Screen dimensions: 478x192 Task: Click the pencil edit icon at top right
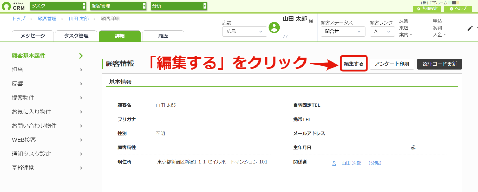(x=470, y=28)
